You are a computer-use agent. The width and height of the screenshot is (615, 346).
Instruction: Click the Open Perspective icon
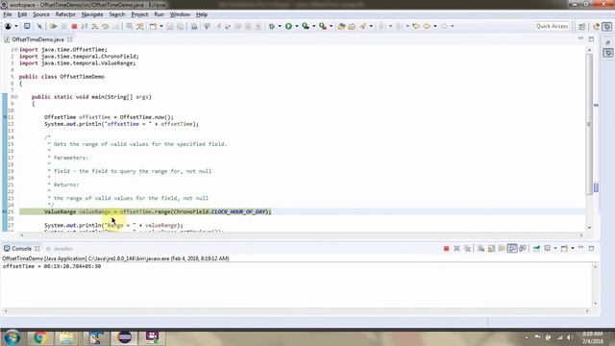581,26
